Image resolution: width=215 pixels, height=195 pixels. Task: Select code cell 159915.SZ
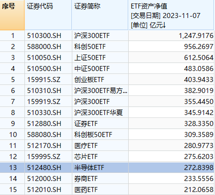[x=48, y=79]
